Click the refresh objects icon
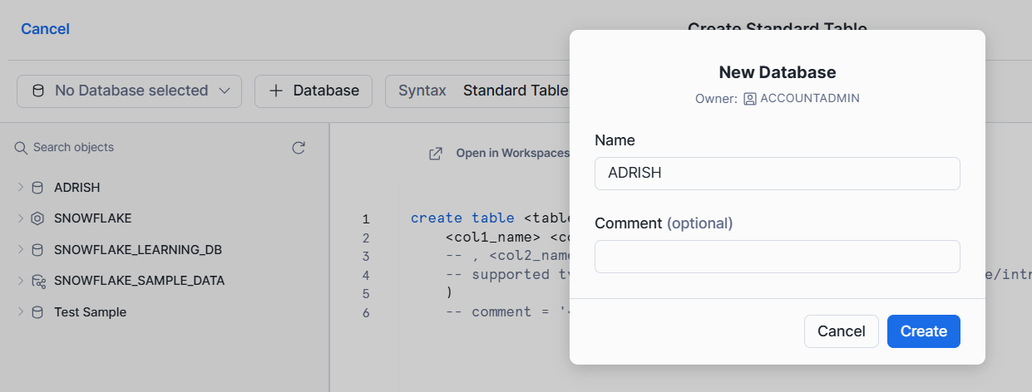Screen dimensions: 1032x392 (299, 148)
